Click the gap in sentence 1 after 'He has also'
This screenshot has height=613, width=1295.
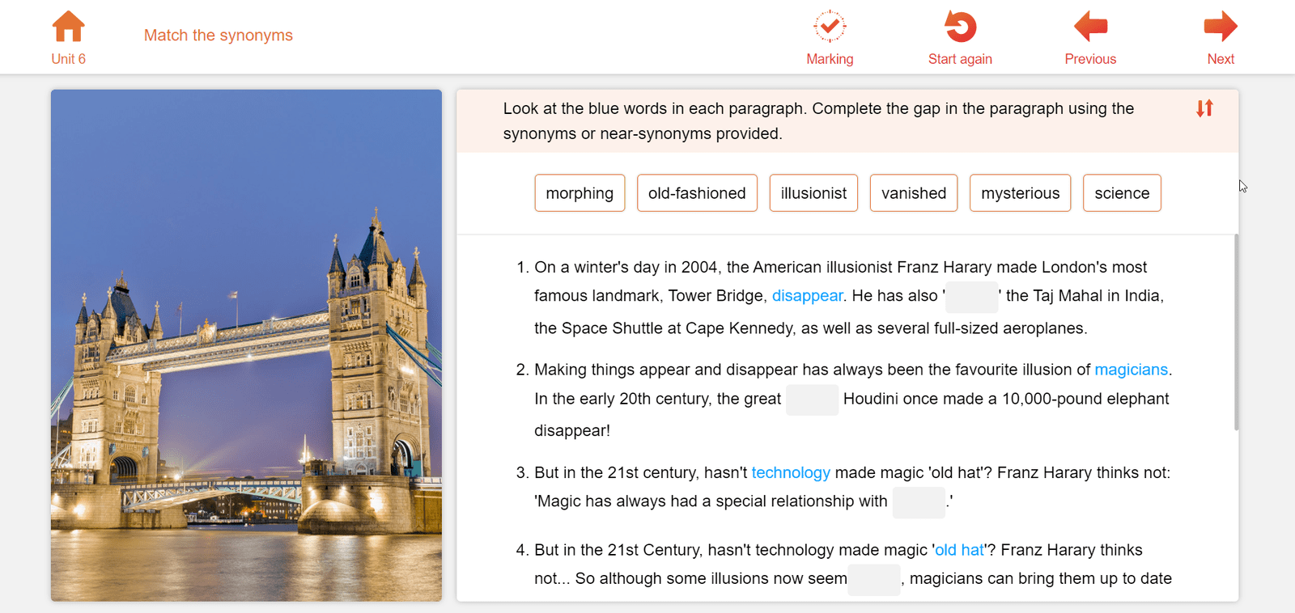[971, 297]
